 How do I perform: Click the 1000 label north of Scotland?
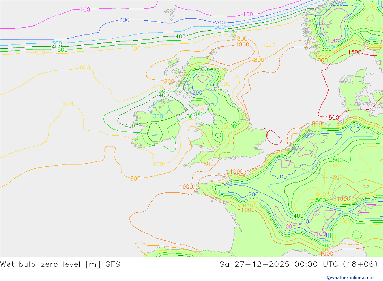tap(242, 44)
